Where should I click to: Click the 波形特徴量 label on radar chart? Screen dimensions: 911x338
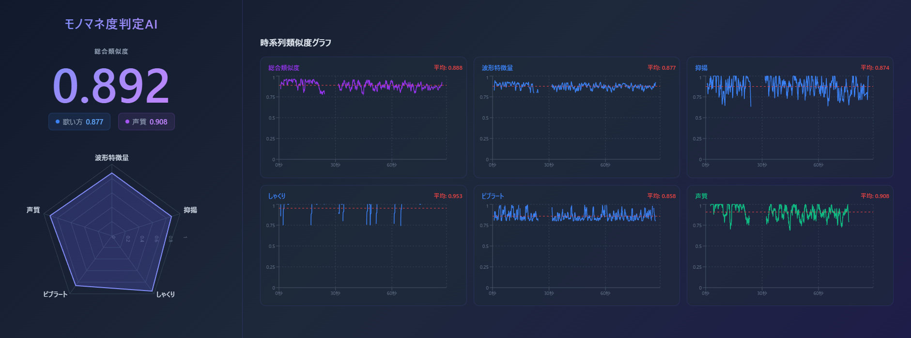pyautogui.click(x=111, y=158)
